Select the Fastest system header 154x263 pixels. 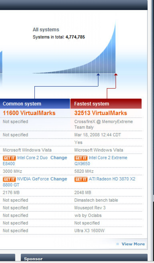click(106, 104)
